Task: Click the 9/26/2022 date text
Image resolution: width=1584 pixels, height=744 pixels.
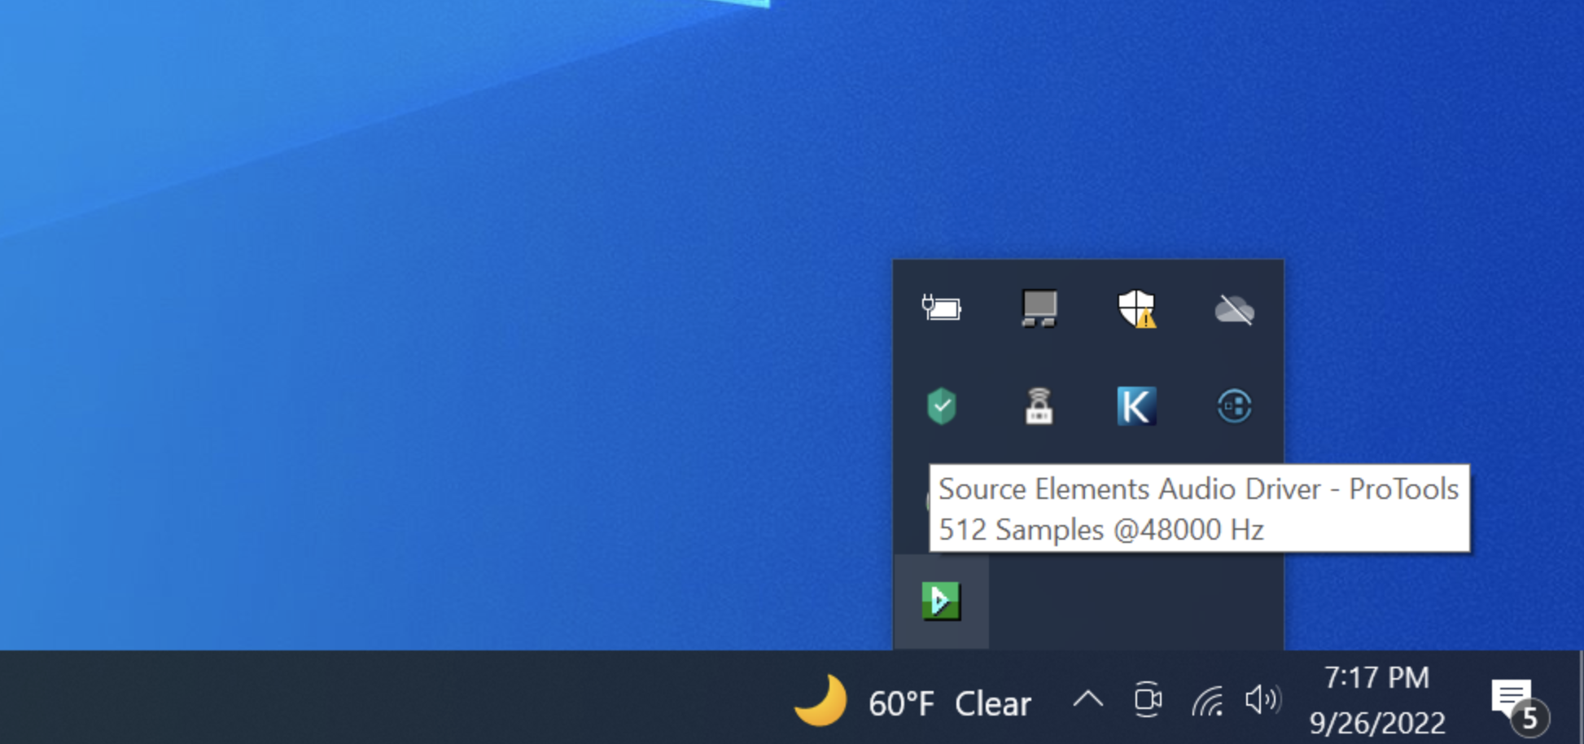Action: (x=1377, y=722)
